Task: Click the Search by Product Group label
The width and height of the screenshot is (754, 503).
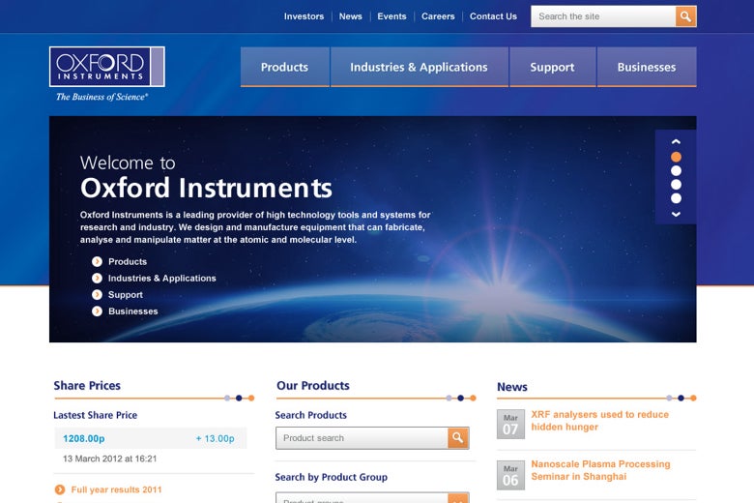Action: pos(332,477)
